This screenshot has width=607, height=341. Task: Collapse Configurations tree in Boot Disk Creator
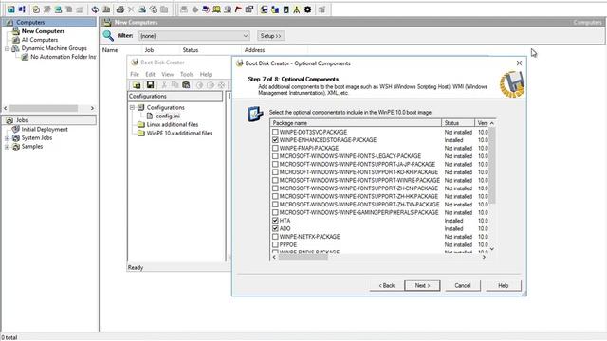click(x=132, y=107)
